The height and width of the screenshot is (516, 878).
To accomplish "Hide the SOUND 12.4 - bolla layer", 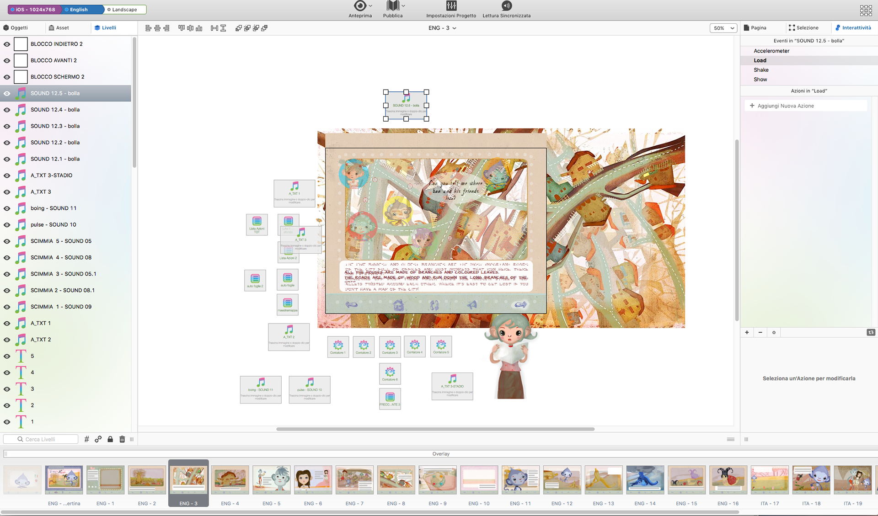I will 7,110.
